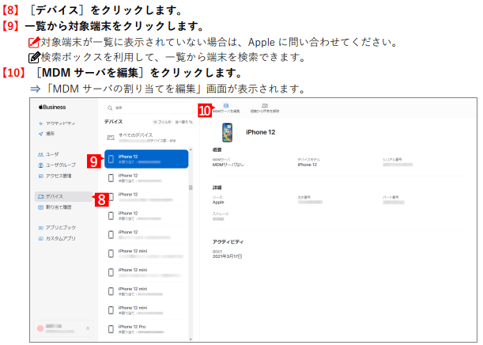483x345 pixels.
Task: Open アクセス管理 in the sidebar
Action: pyautogui.click(x=55, y=176)
